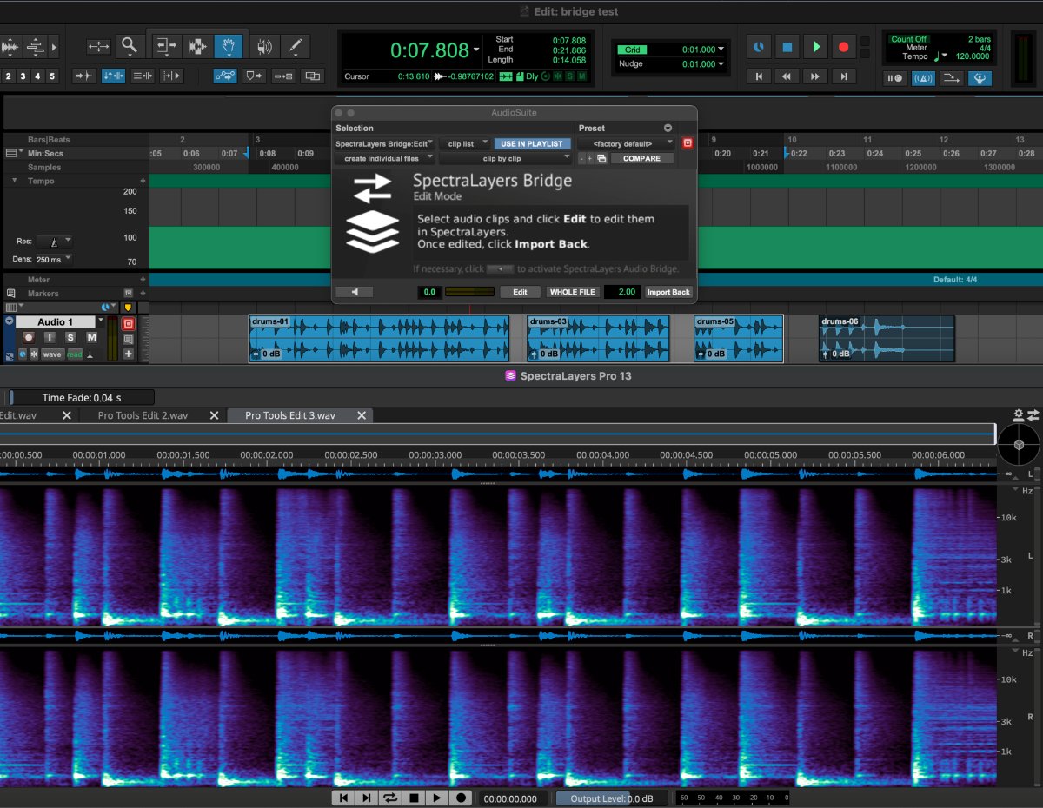Click Return to Zero transport button

pyautogui.click(x=759, y=76)
